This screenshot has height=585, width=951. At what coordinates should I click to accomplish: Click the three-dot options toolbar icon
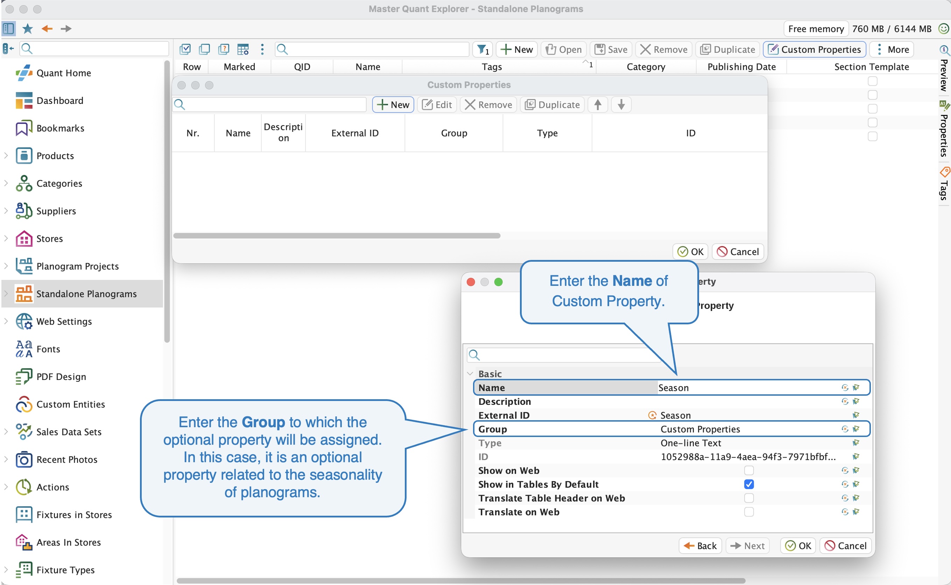[262, 49]
